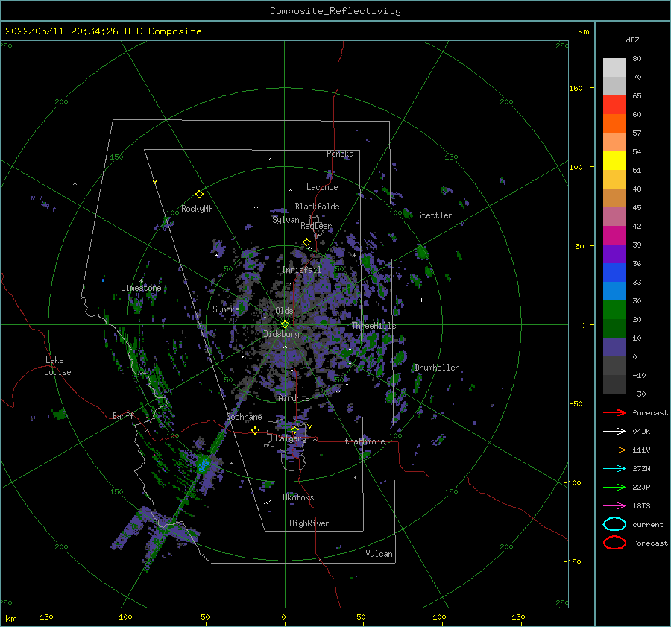Click the Innisfail label
This screenshot has height=627, width=671.
click(x=301, y=270)
